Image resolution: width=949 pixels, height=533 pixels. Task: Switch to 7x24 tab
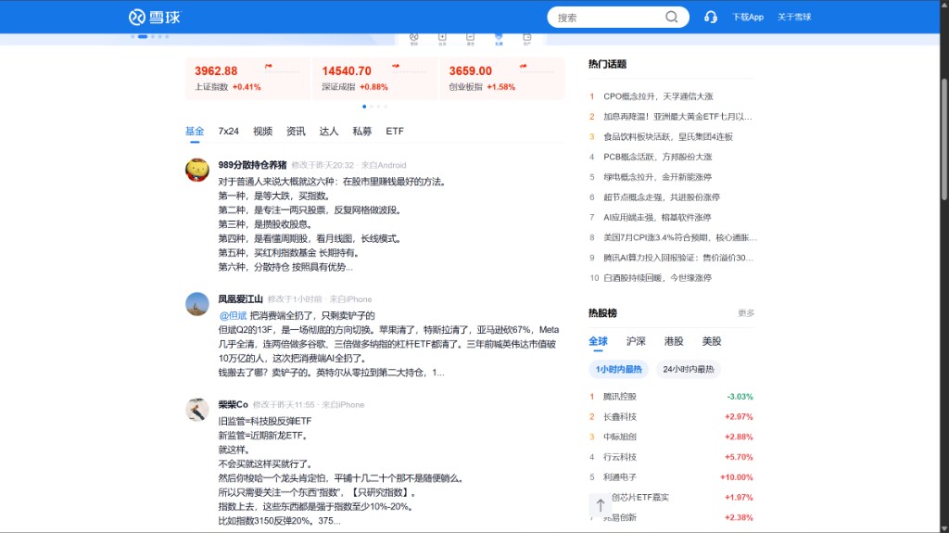[228, 131]
